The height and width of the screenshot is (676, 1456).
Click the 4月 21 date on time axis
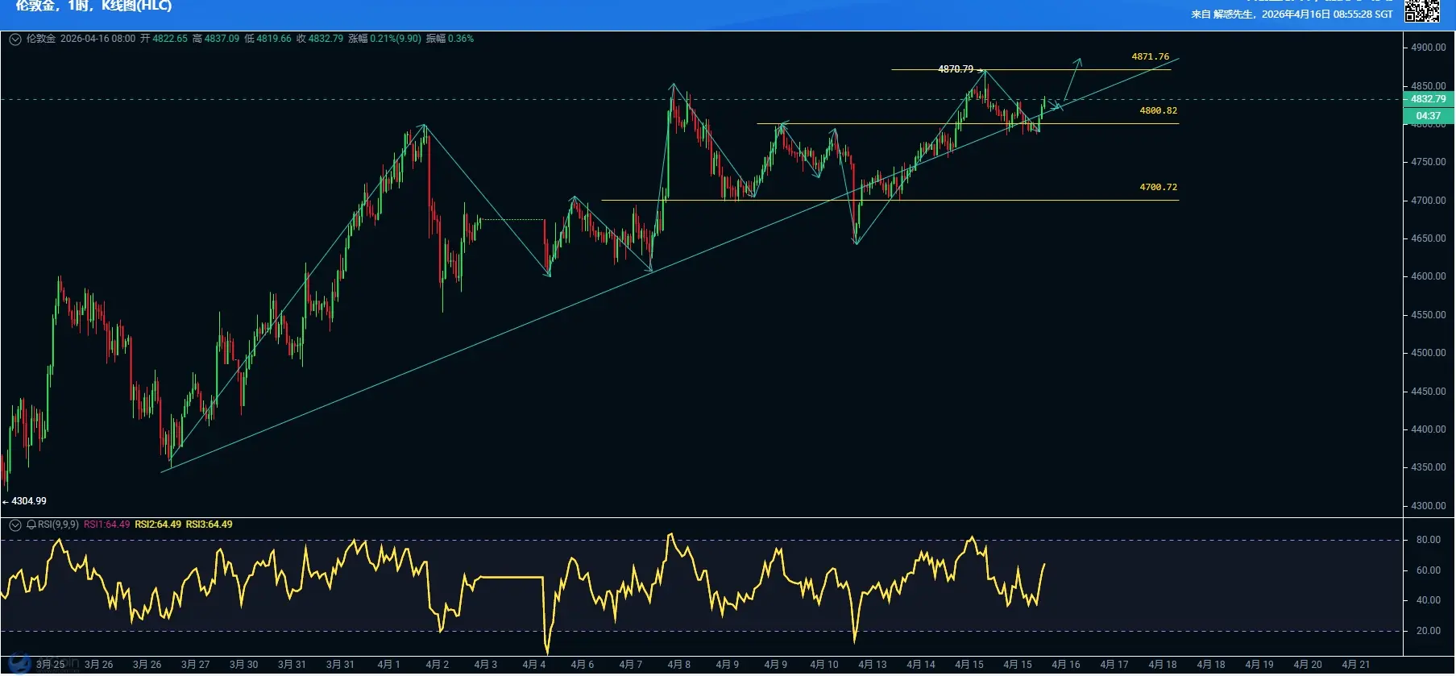(1355, 665)
